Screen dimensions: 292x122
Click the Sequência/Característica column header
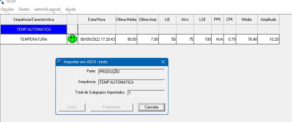point(34,20)
